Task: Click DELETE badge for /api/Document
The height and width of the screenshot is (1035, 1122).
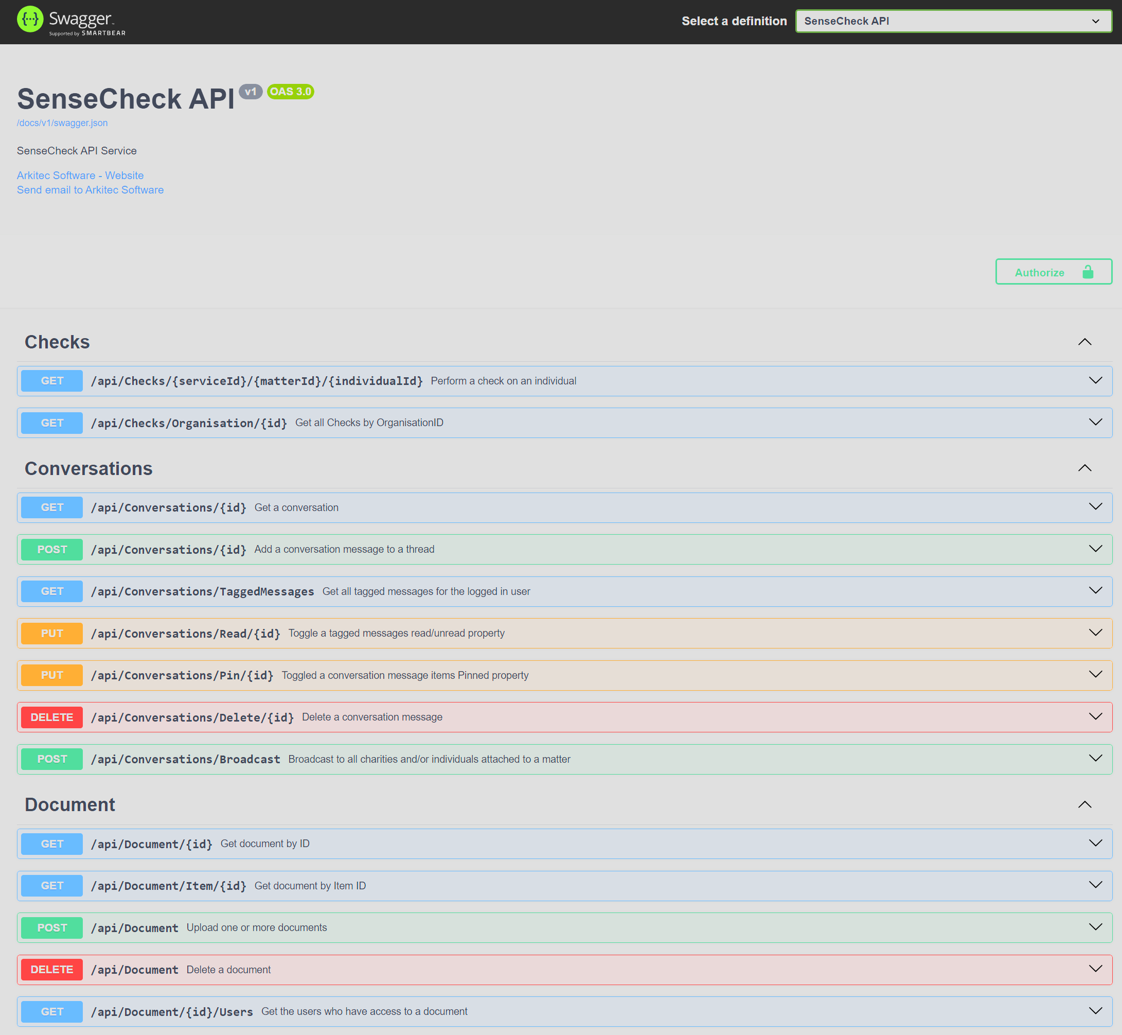Action: [52, 970]
